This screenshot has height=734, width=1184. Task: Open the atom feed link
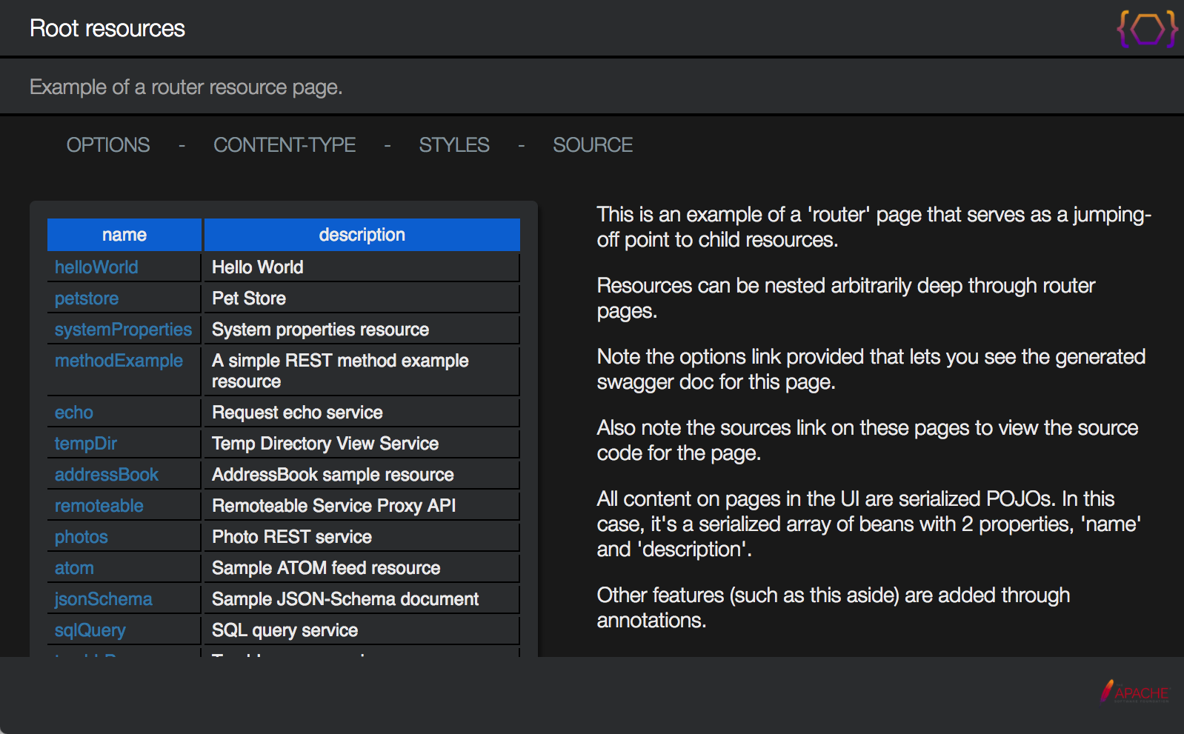click(x=74, y=568)
